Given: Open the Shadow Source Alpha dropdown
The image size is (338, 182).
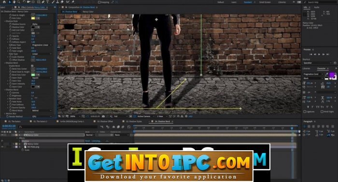Looking at the screenshot, I should click(42, 24).
